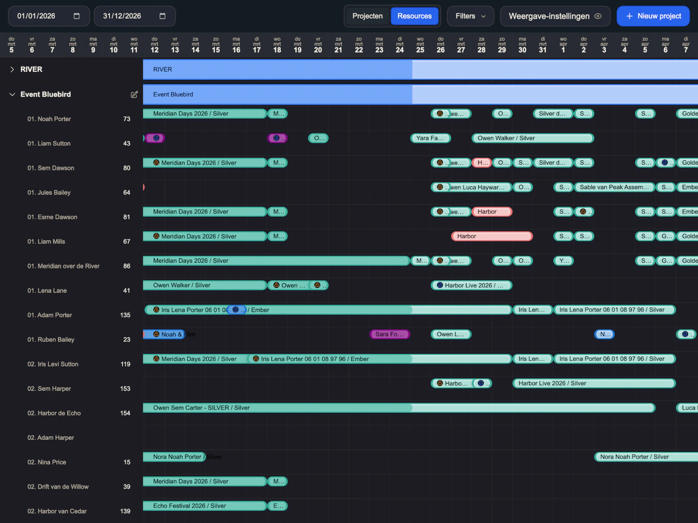Viewport: 698px width, 523px height.
Task: Click the eye icon in Weergave-instellingen
Action: pos(598,16)
